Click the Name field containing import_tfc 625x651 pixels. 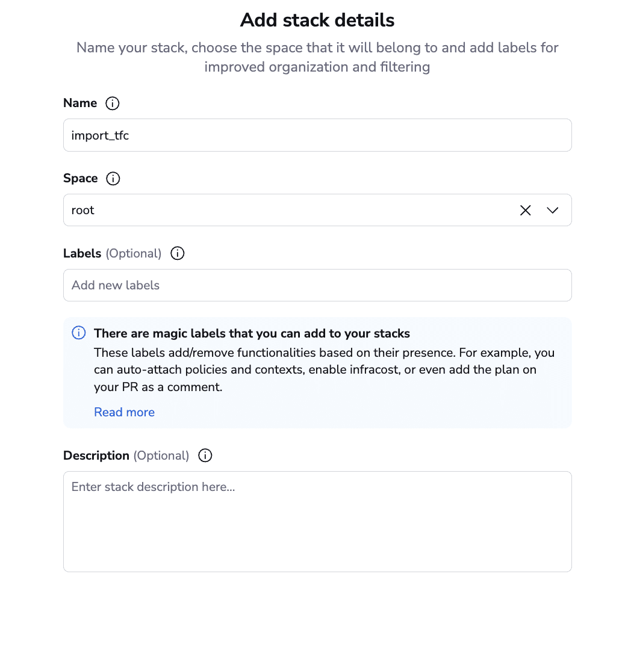pyautogui.click(x=317, y=135)
